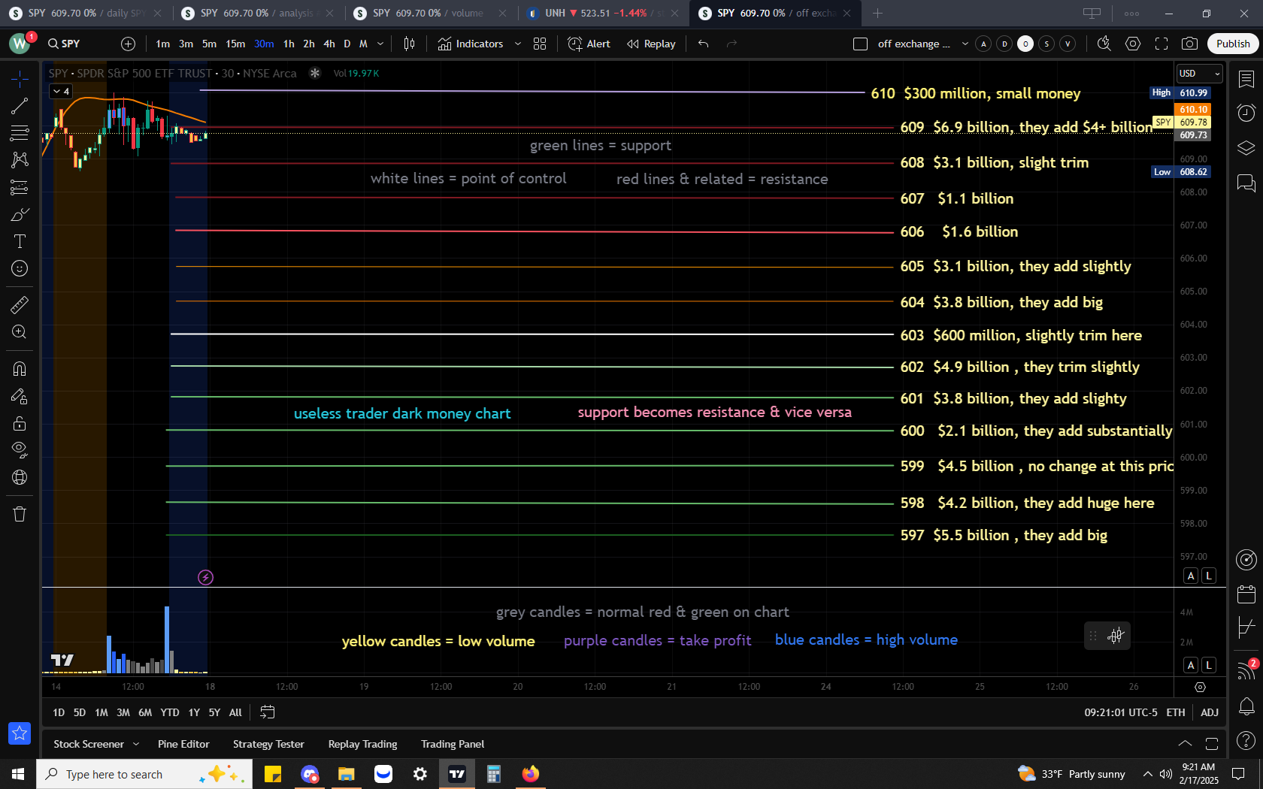Open the Pine Editor tab

pyautogui.click(x=183, y=744)
